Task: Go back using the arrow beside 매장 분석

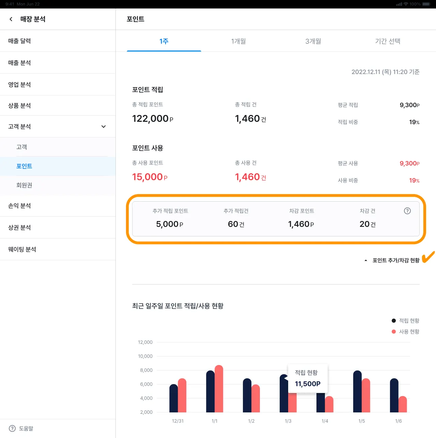Action: 11,19
